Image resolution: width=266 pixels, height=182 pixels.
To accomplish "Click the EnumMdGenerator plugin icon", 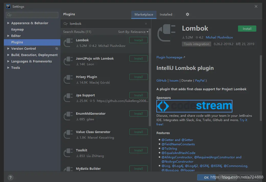I will [x=68, y=116].
